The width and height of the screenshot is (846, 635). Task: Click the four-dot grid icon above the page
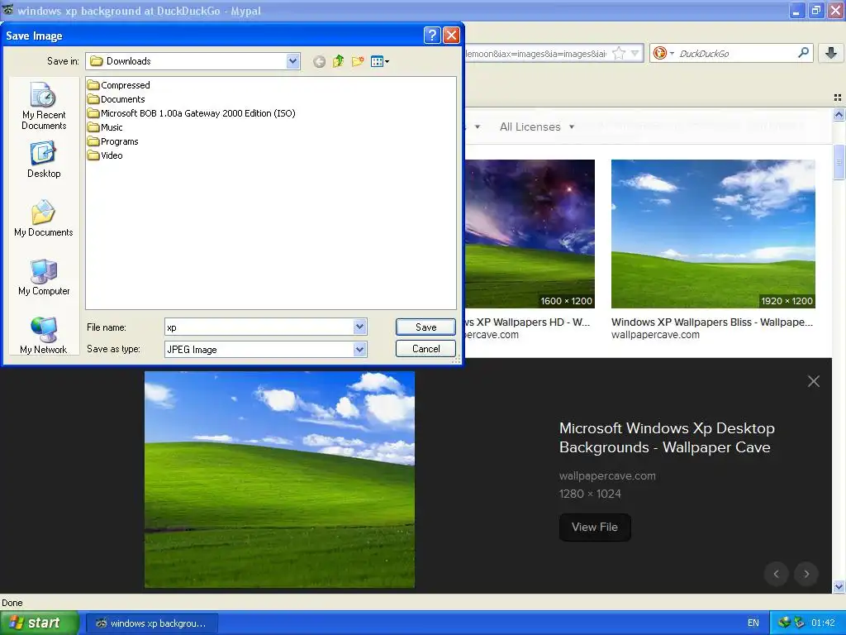(838, 98)
